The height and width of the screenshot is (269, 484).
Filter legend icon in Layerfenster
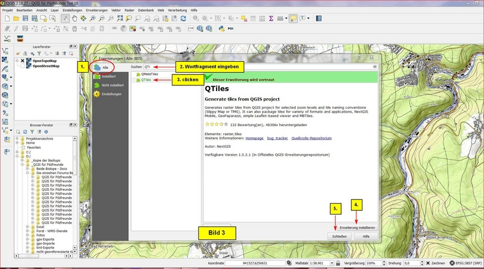(39, 54)
